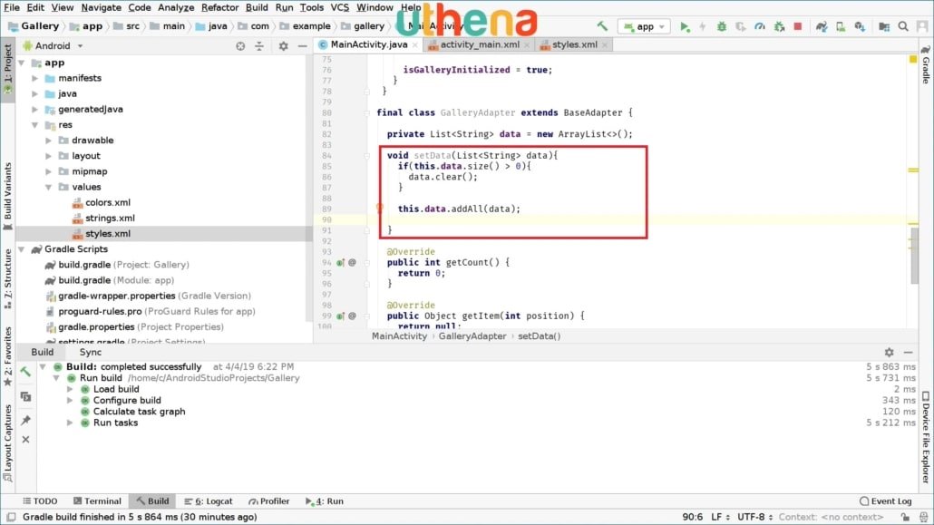
Task: Open Project panel settings gear
Action: pyautogui.click(x=284, y=46)
